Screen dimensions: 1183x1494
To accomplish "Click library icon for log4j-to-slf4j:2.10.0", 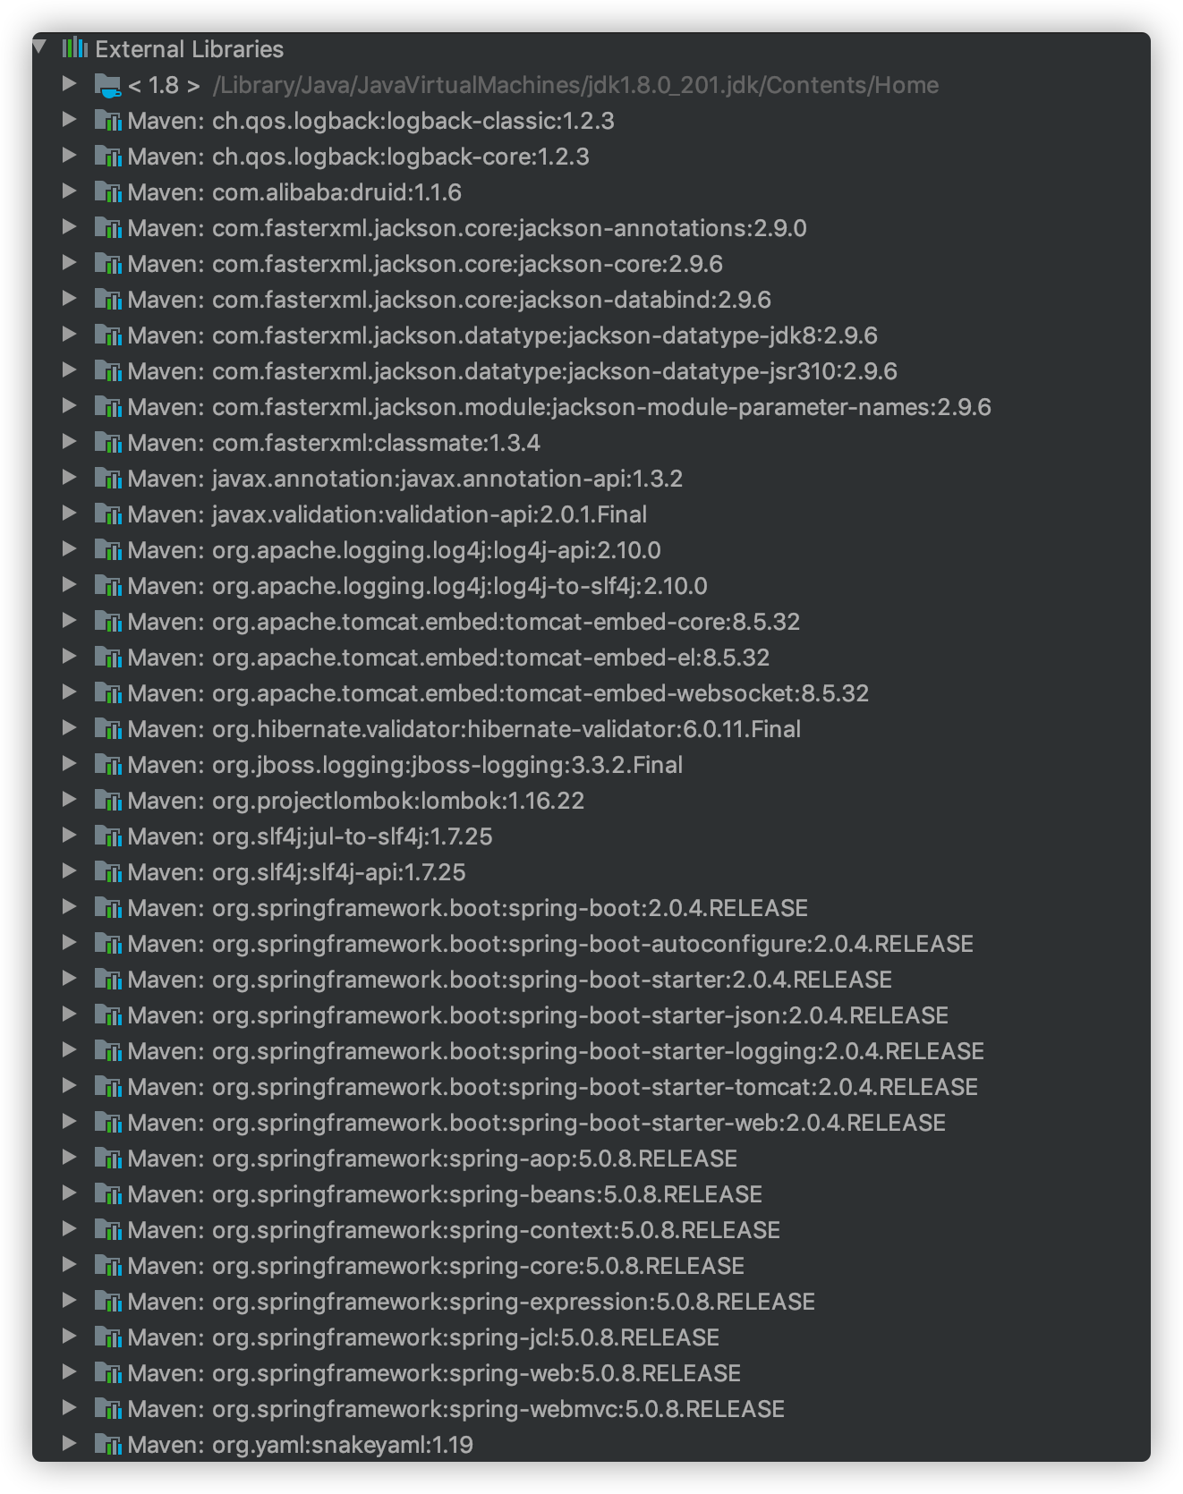I will (107, 586).
